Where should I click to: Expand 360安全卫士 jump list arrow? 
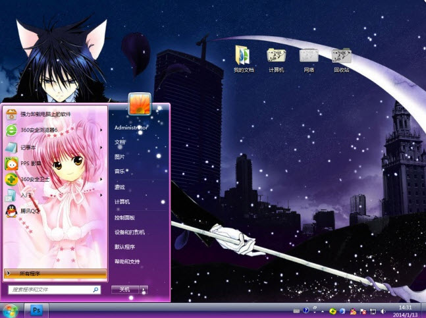click(x=101, y=179)
